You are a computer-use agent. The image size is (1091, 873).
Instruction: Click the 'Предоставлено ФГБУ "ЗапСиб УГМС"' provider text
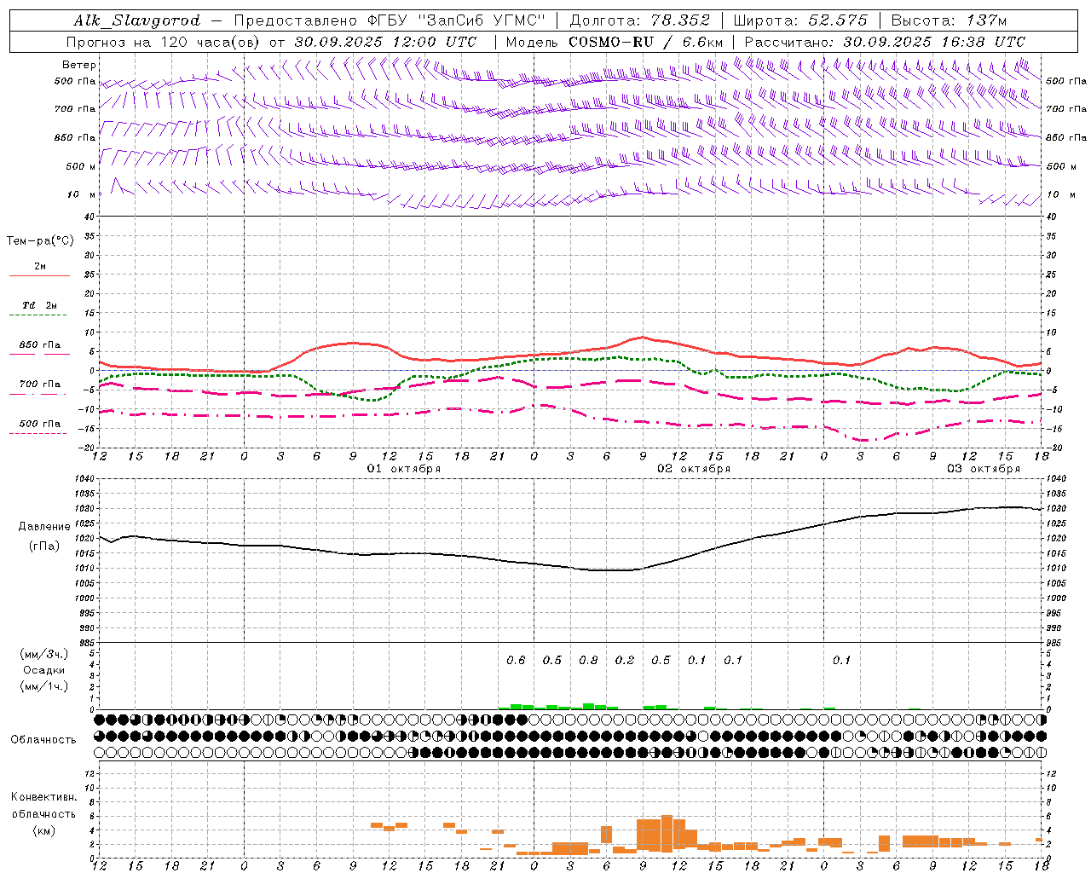coord(389,20)
